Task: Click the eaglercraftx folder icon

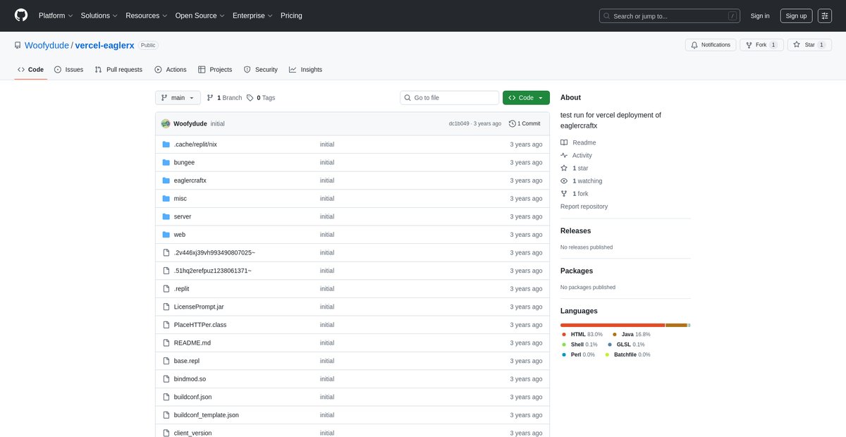Action: click(x=166, y=180)
